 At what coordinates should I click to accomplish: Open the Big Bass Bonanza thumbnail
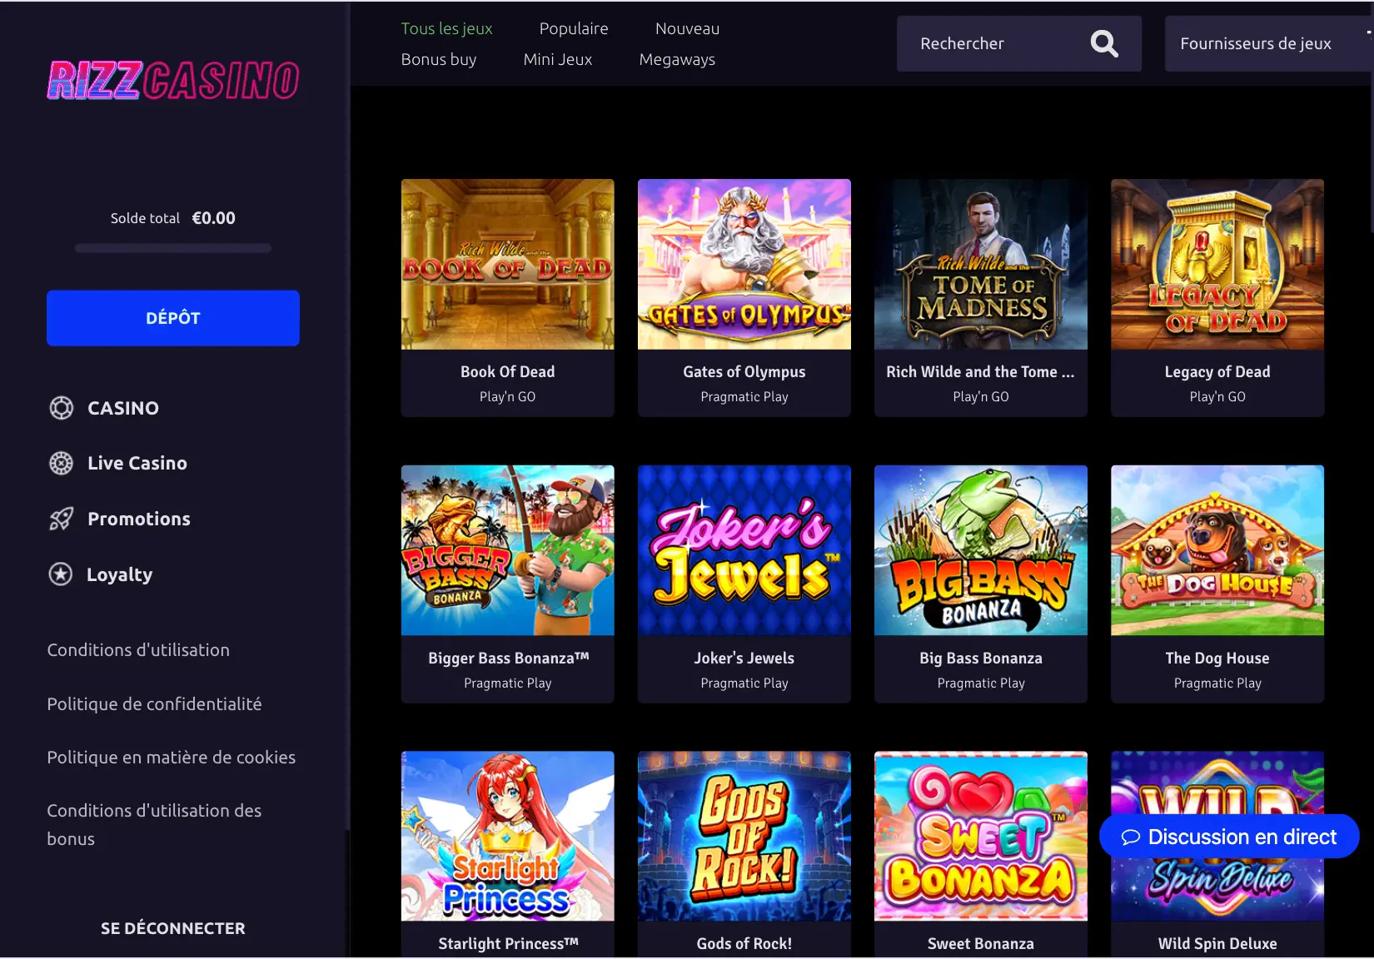click(981, 550)
